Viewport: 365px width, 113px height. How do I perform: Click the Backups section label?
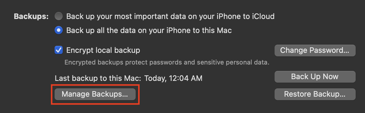(31, 16)
